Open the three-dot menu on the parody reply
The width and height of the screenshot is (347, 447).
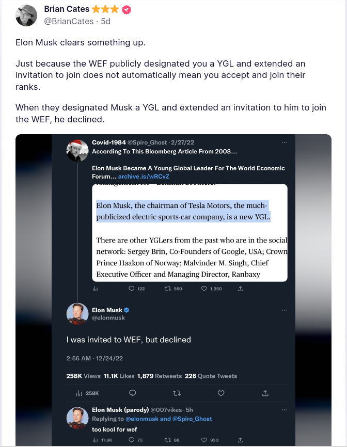coord(285,409)
